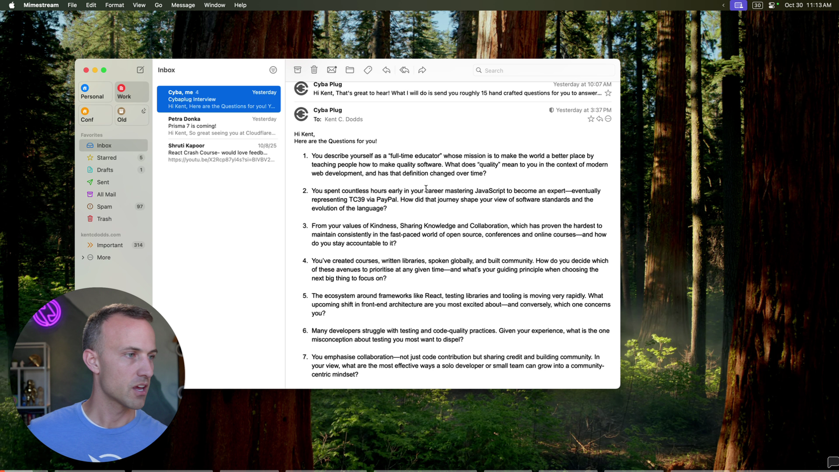Star the 10:07 AM Cyba Plug message

click(608, 93)
